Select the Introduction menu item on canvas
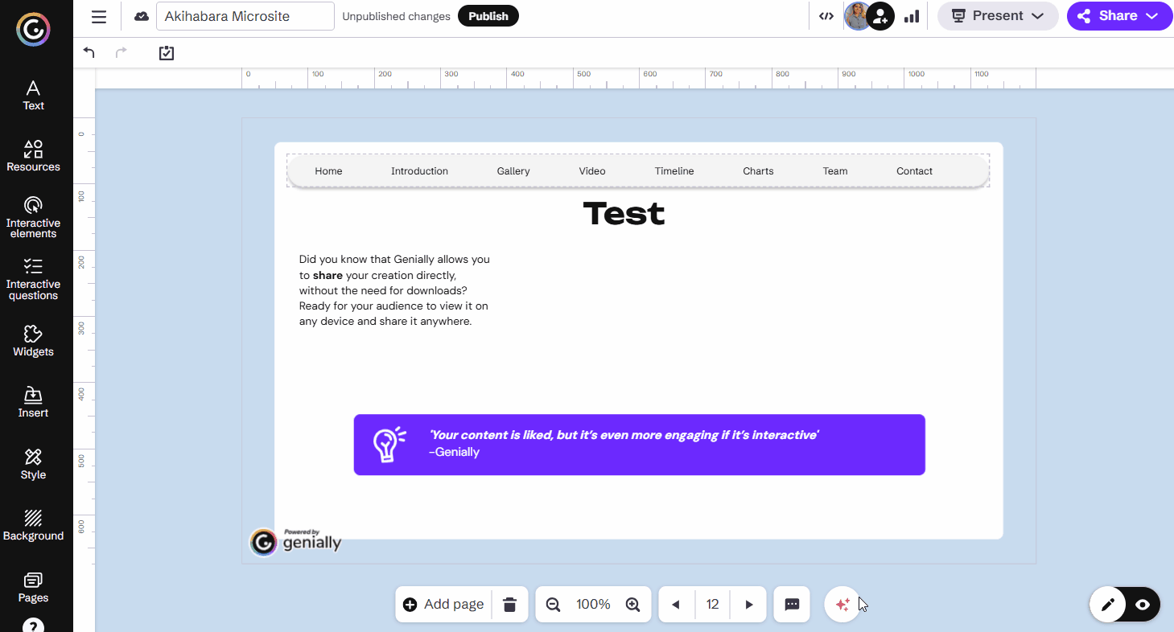This screenshot has width=1174, height=632. [x=419, y=171]
